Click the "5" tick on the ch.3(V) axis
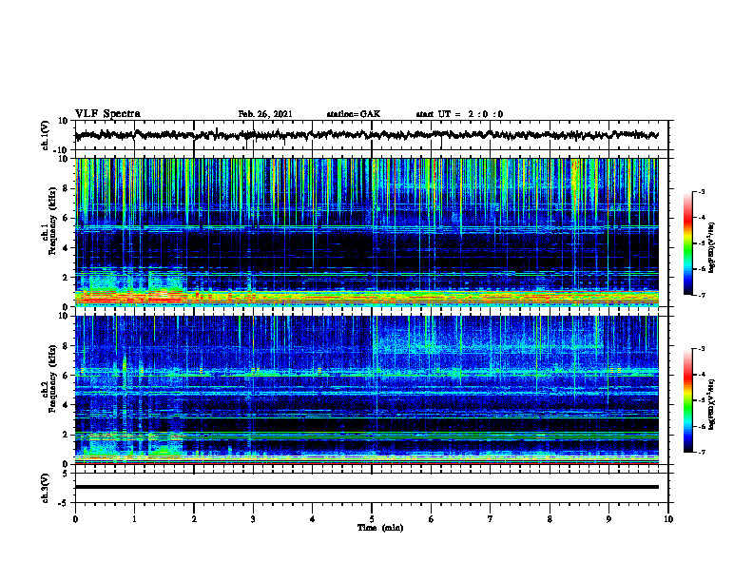 (66, 474)
